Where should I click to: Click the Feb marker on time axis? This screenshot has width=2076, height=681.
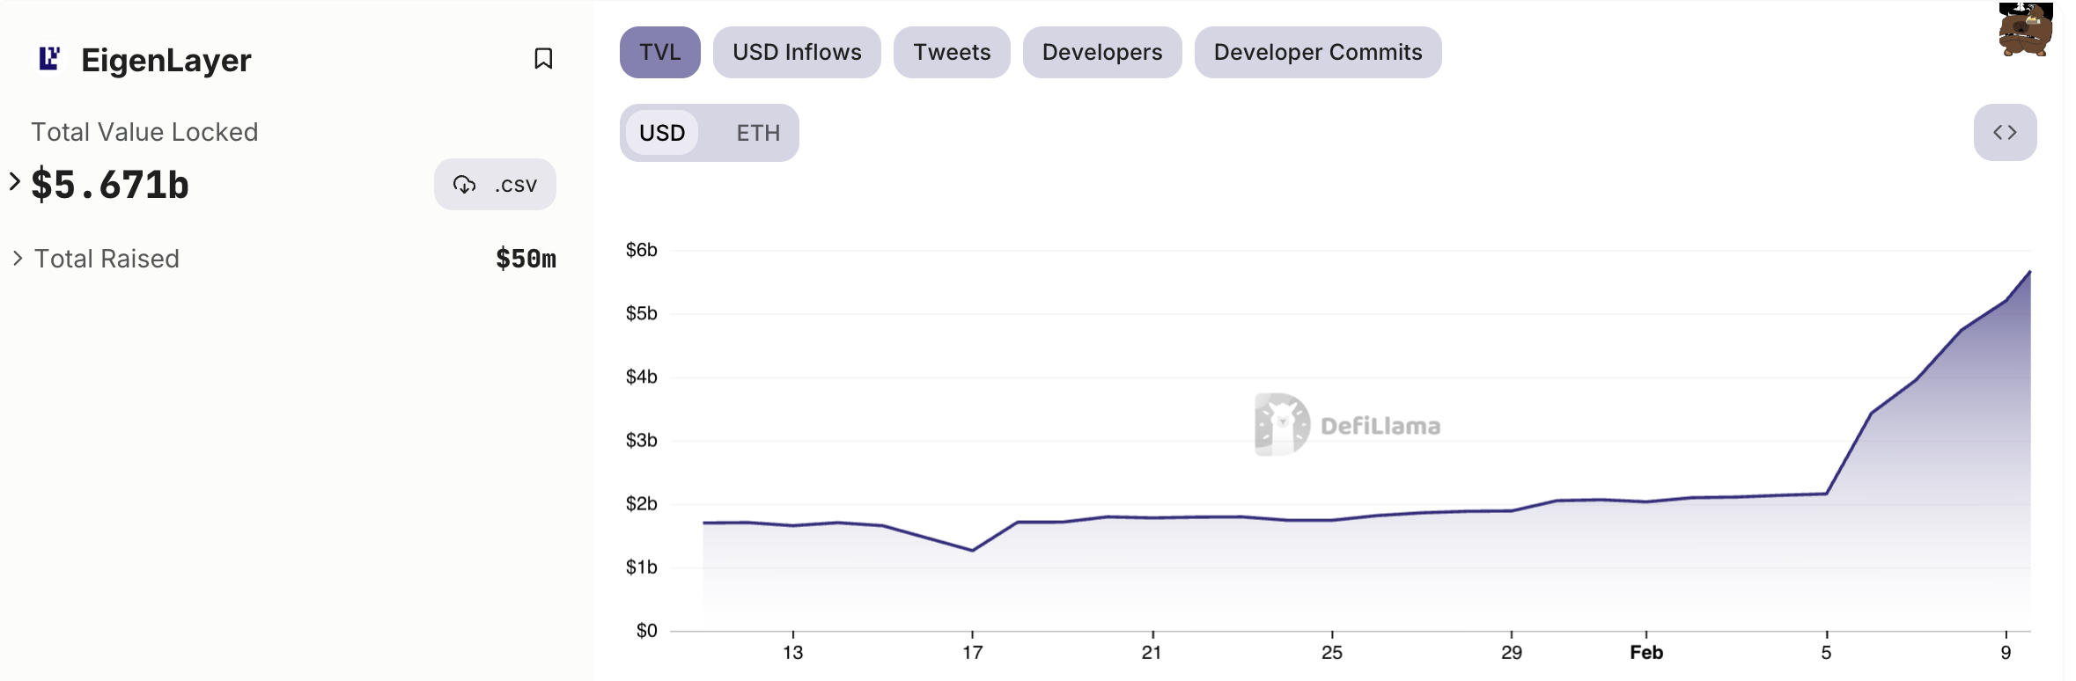click(x=1646, y=652)
